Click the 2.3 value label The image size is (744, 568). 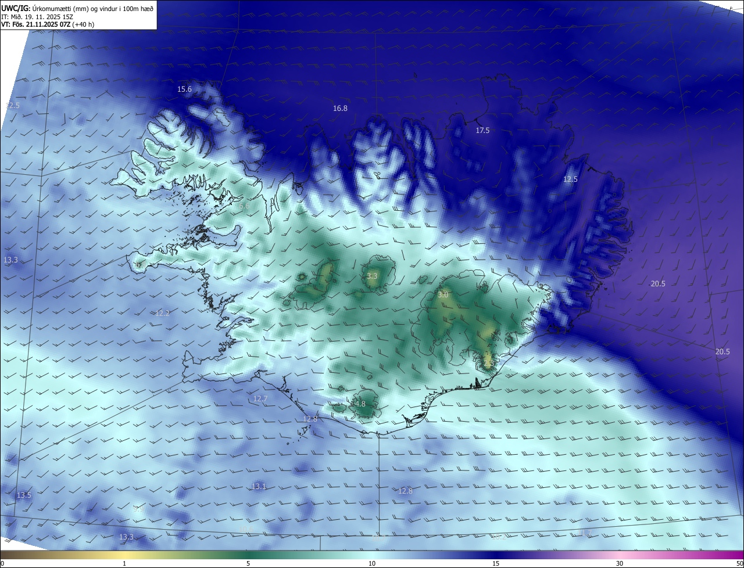coord(488,363)
